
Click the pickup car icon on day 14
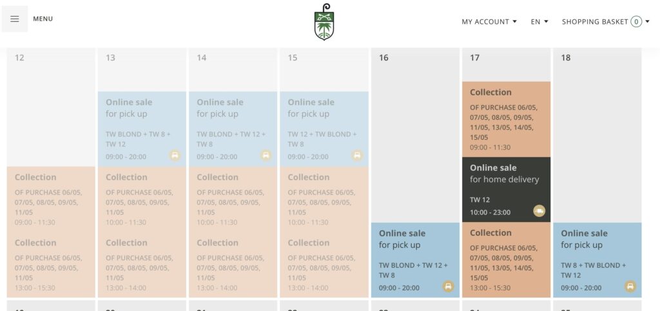coord(266,155)
